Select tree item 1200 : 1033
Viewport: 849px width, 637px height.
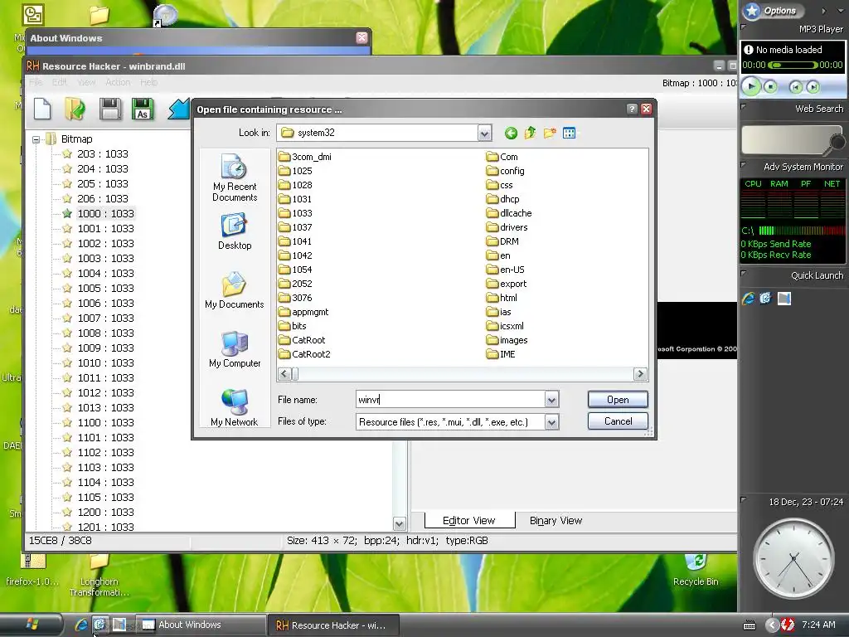pyautogui.click(x=105, y=512)
